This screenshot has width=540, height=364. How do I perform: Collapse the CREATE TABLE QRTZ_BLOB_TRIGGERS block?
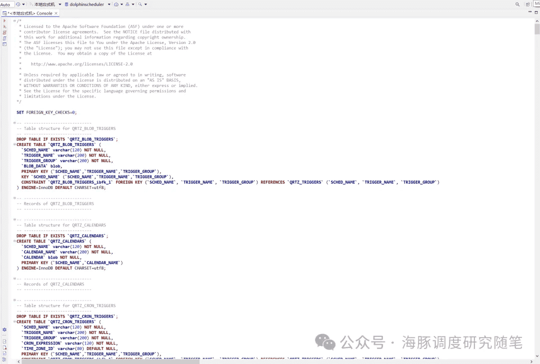pyautogui.click(x=14, y=144)
